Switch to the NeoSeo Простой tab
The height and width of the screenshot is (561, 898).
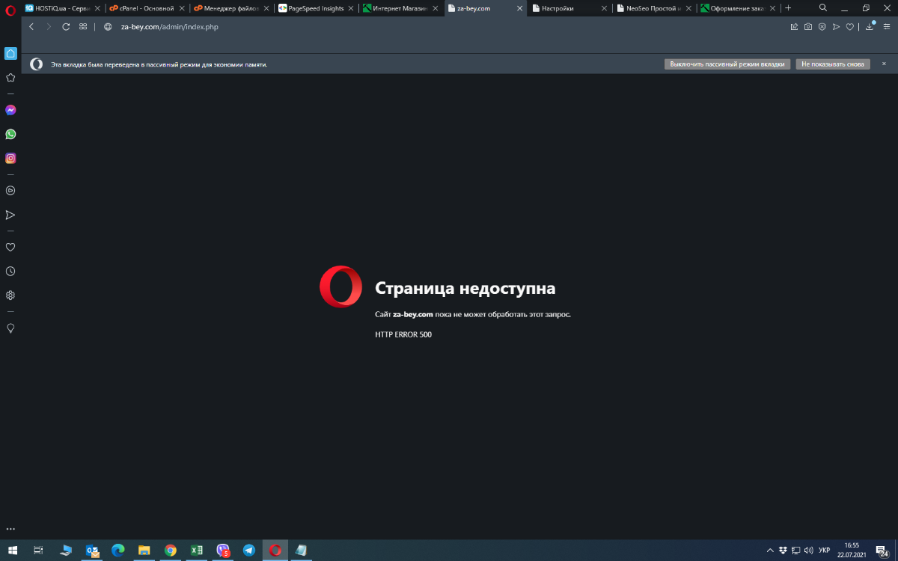coord(654,8)
